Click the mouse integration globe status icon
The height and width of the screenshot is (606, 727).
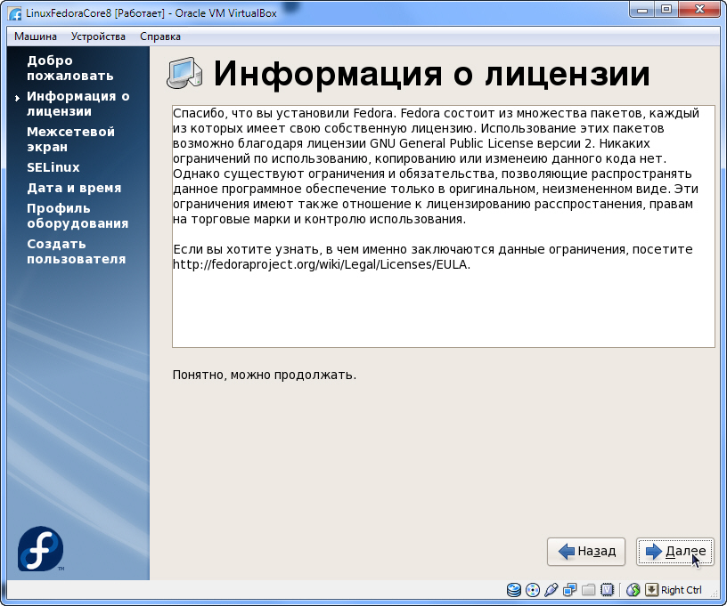click(x=633, y=590)
